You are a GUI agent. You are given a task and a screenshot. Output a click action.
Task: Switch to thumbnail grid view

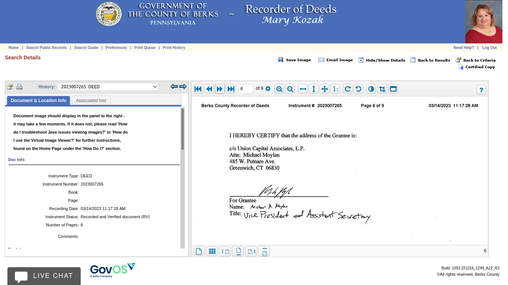[212, 251]
